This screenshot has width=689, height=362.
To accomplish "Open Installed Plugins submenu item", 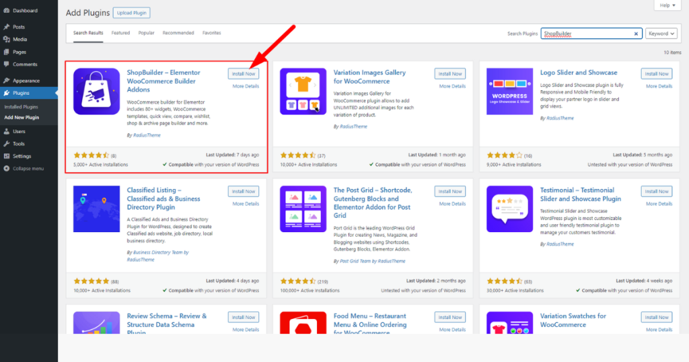I will 21,107.
